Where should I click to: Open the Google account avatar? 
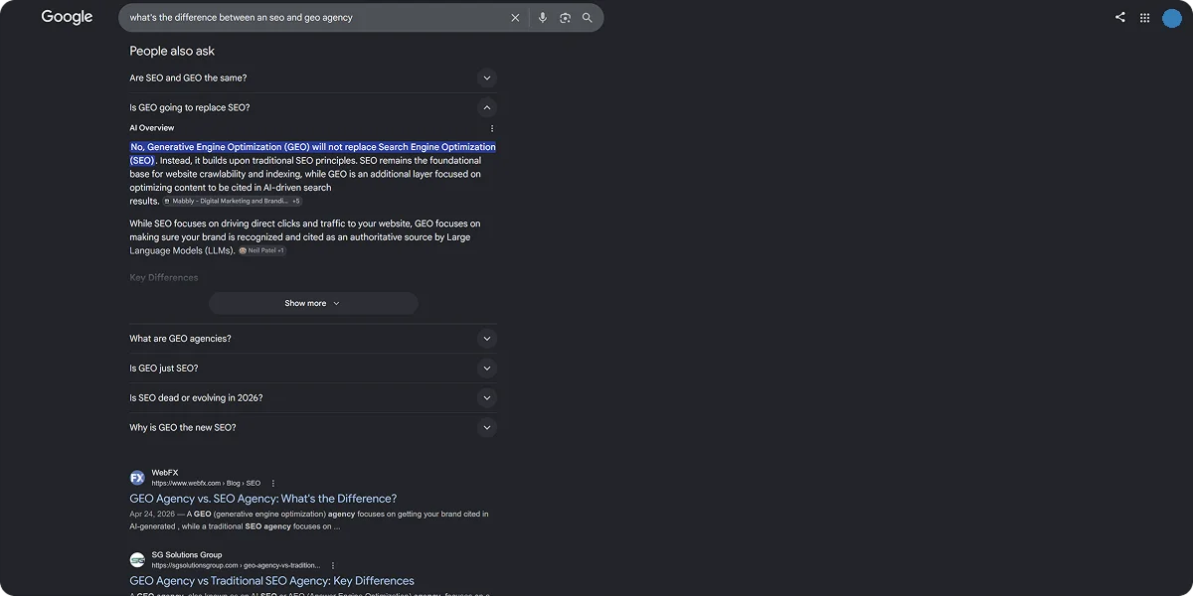pyautogui.click(x=1172, y=18)
